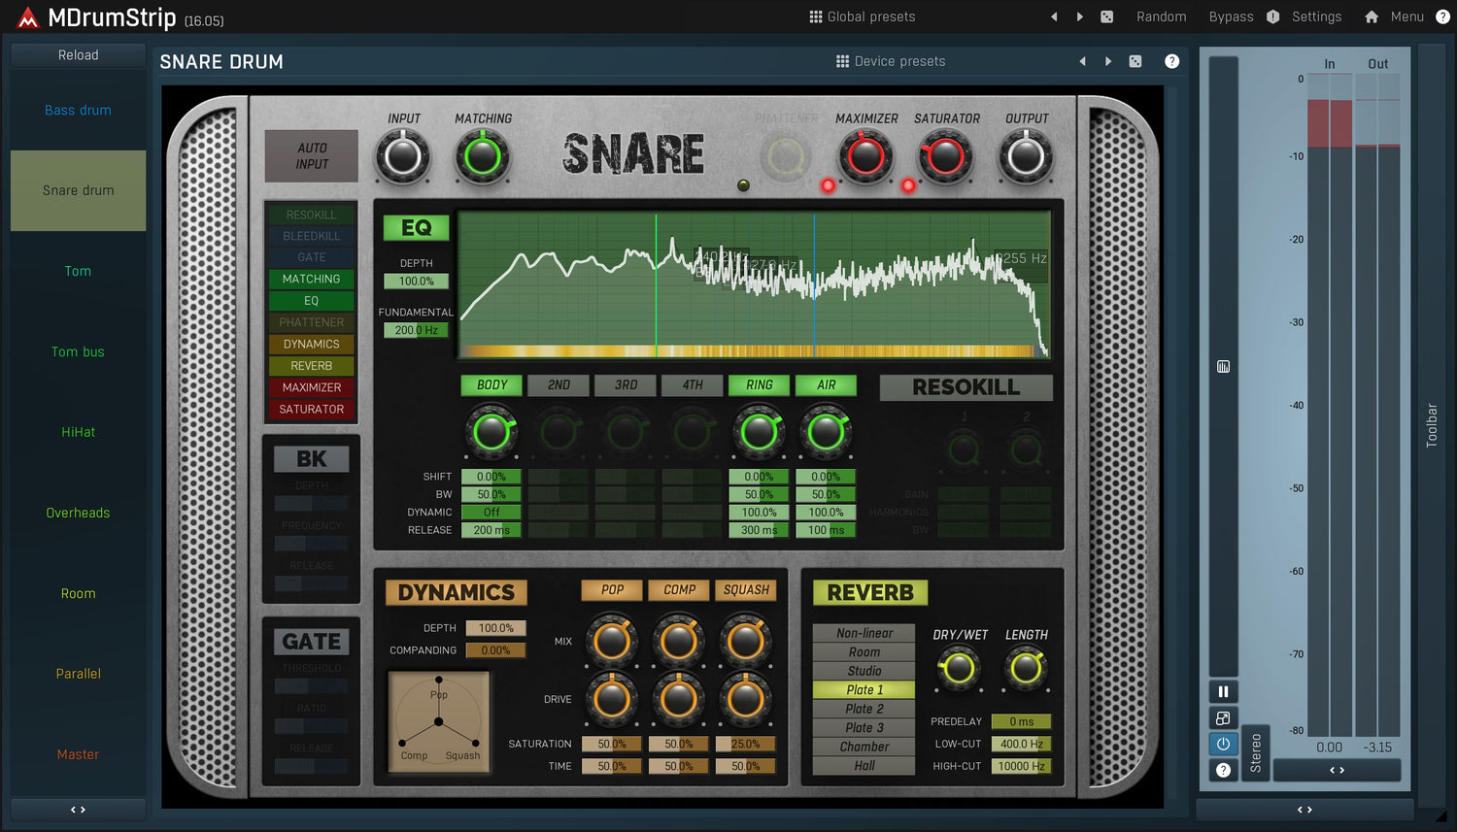Toggle the AUTO INPUT button
1457x832 pixels.
point(312,156)
